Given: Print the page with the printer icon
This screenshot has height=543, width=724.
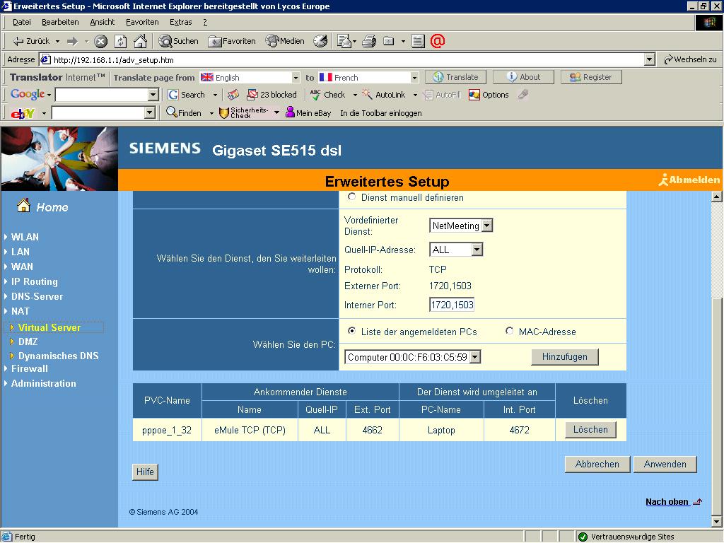Looking at the screenshot, I should coord(369,41).
